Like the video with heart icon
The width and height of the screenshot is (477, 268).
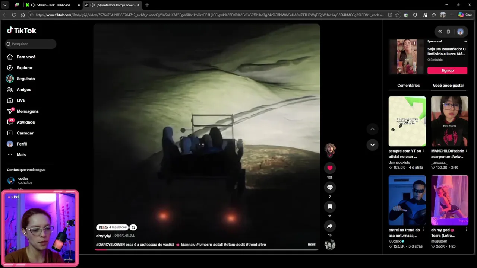point(330,168)
